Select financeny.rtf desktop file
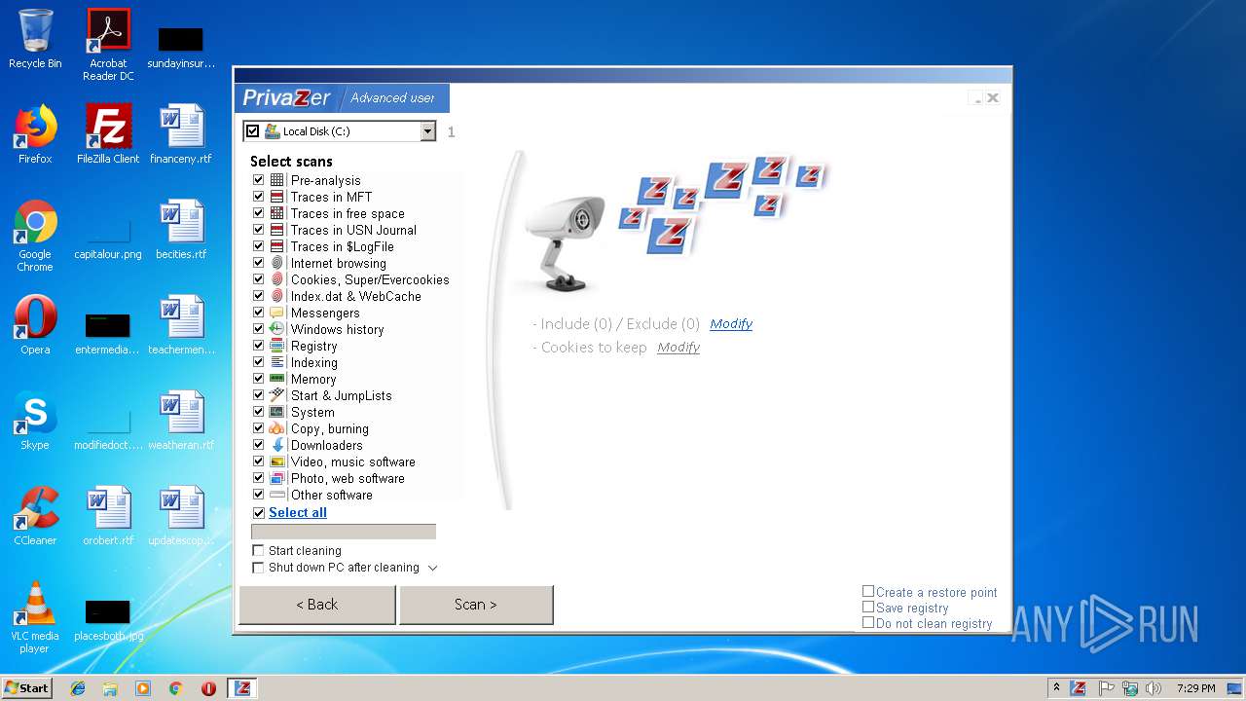Image resolution: width=1246 pixels, height=701 pixels. (181, 135)
